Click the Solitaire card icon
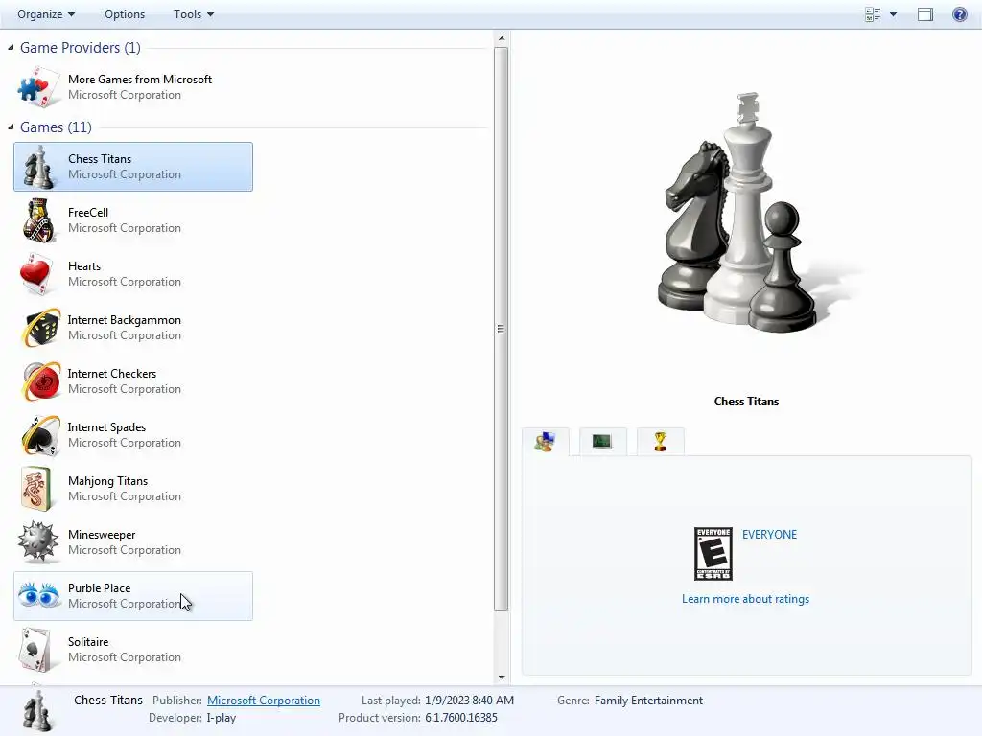Image resolution: width=982 pixels, height=736 pixels. tap(35, 650)
